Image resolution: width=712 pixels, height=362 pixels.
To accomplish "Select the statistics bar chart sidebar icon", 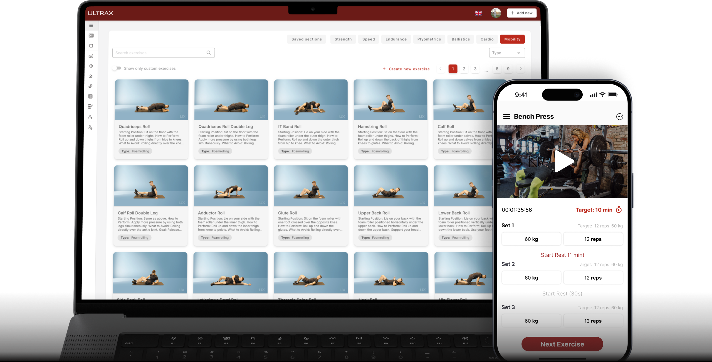I will (x=91, y=56).
